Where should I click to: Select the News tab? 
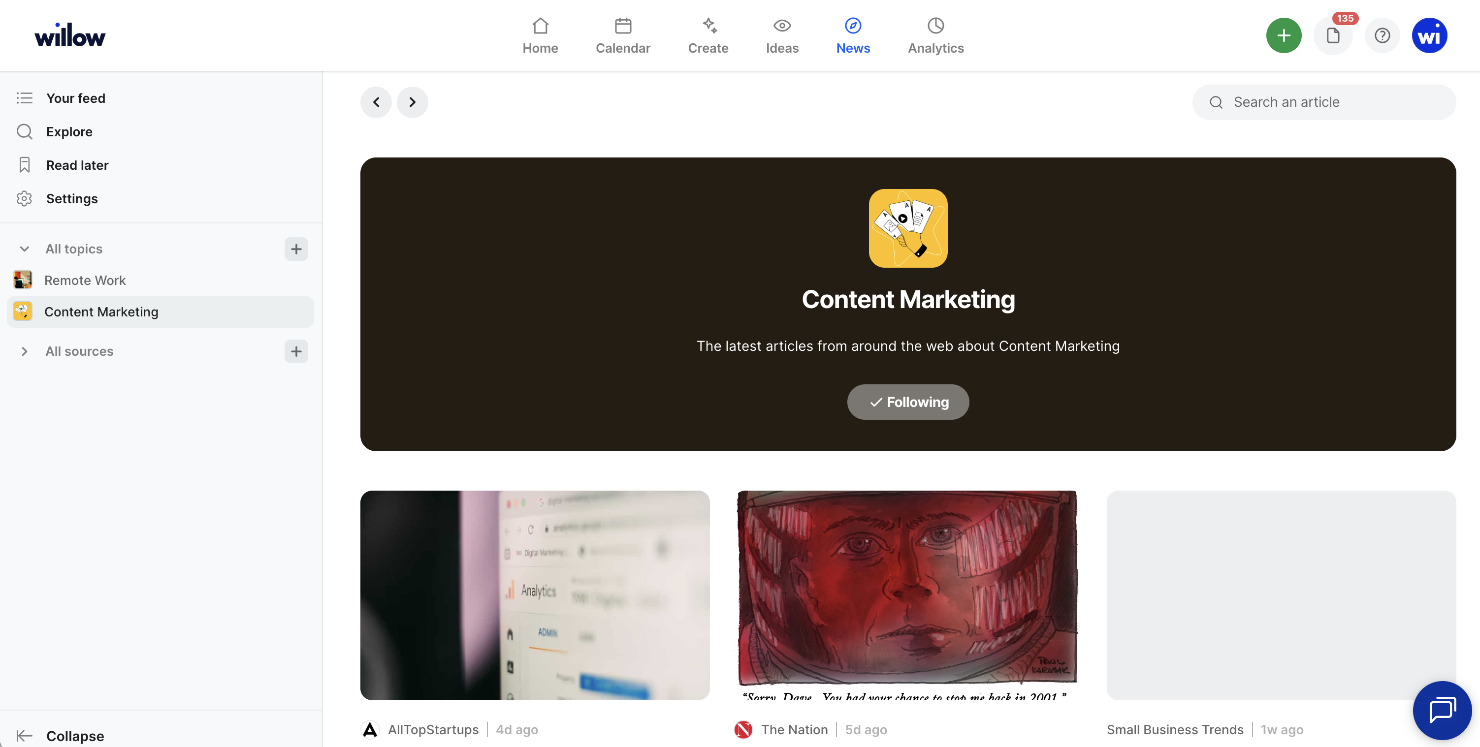[853, 35]
